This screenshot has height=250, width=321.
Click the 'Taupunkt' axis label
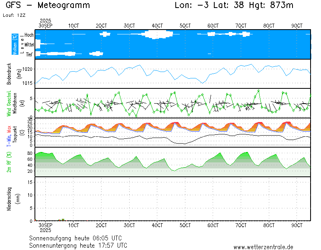15,134
